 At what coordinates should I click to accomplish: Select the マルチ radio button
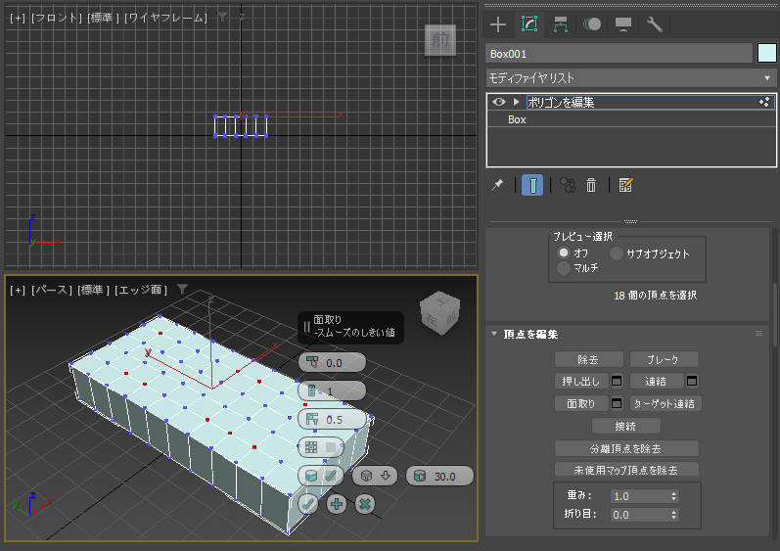[x=564, y=268]
